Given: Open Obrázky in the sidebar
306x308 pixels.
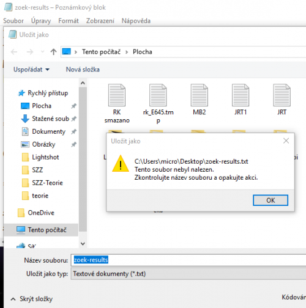Looking at the screenshot, I should [43, 144].
